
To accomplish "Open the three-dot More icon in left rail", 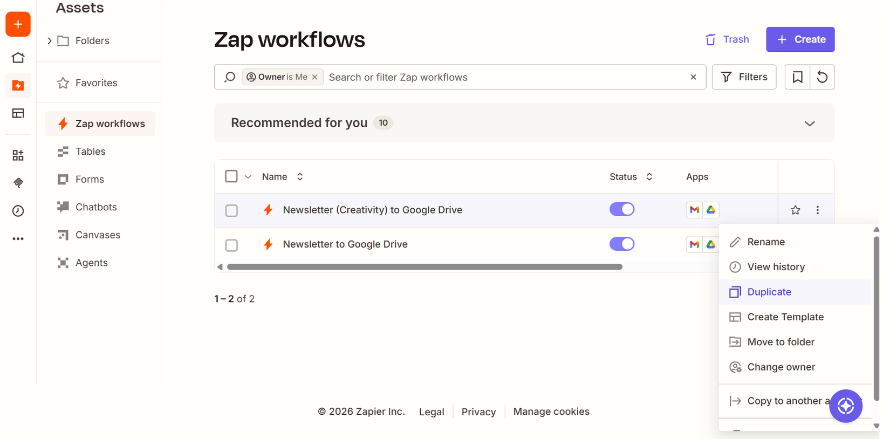I will pos(18,239).
